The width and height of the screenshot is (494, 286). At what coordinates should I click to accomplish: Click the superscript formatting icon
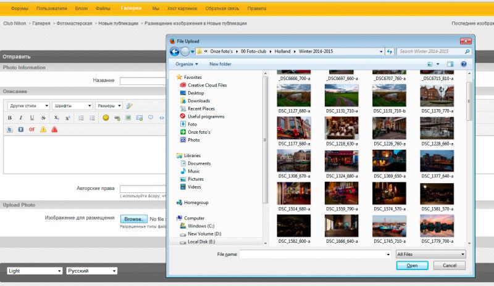(67, 118)
